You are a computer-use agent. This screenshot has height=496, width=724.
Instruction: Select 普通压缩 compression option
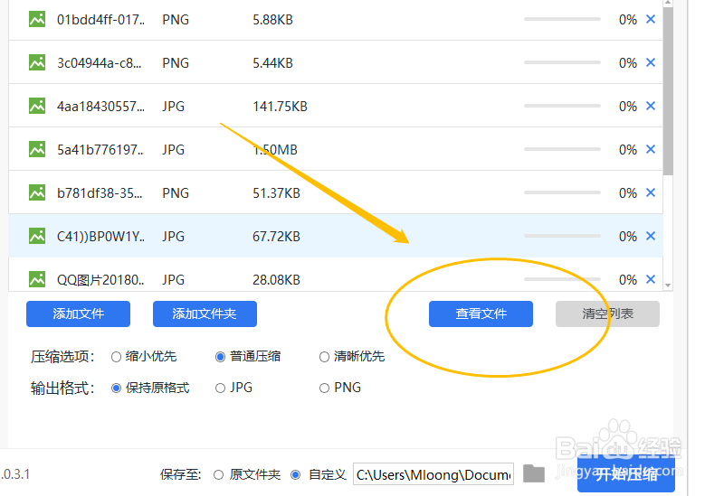(220, 357)
